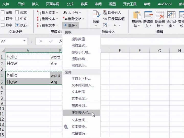Click the plus sign icon in 数值录入

coord(115,25)
